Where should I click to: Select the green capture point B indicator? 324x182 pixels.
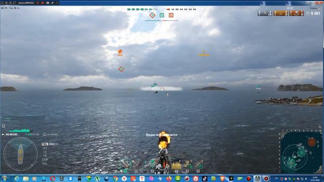click(161, 15)
